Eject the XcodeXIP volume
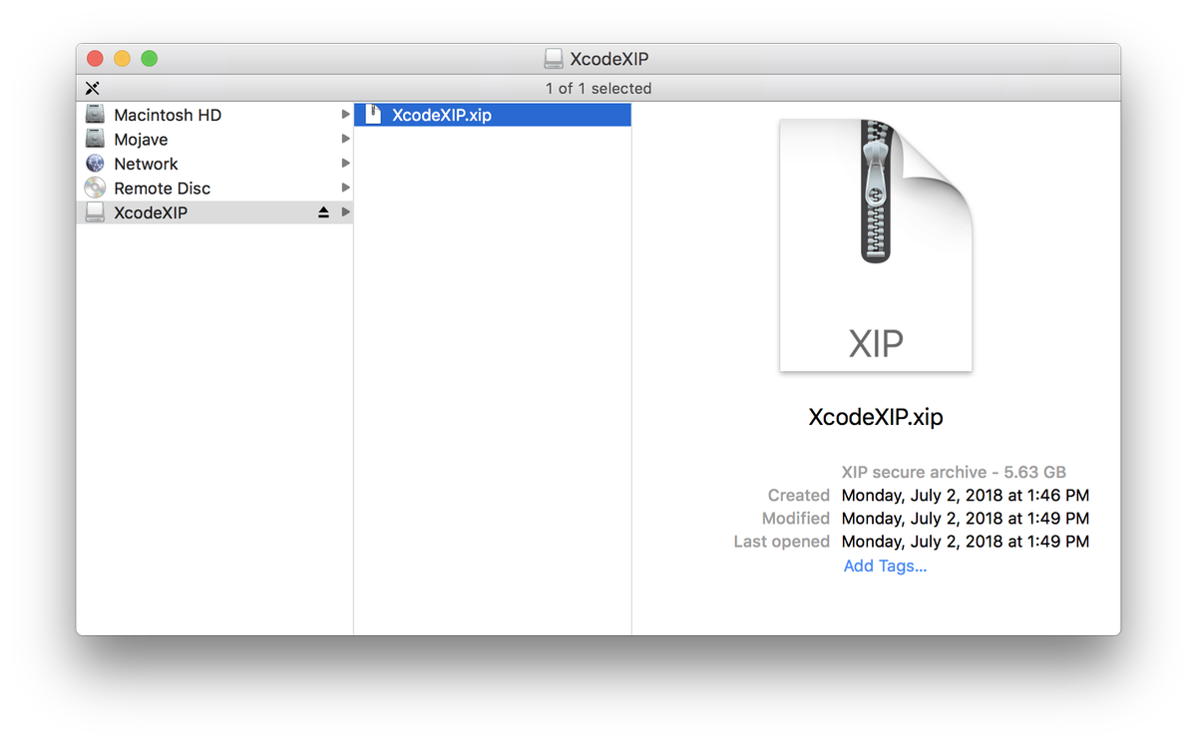Screen dimensions: 1197x744 pos(323,212)
